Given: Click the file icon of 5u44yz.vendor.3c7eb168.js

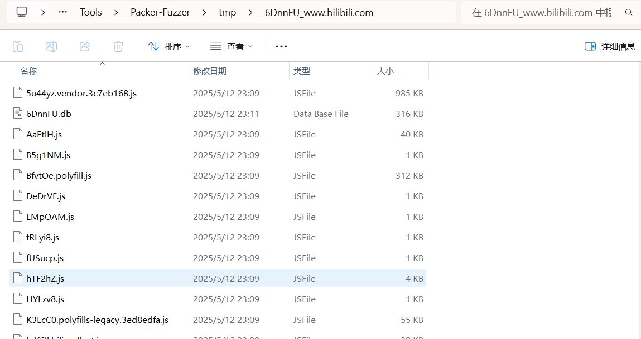Looking at the screenshot, I should pos(18,93).
